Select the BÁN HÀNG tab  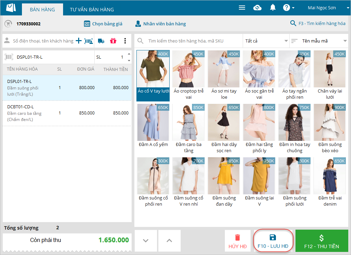pos(43,9)
